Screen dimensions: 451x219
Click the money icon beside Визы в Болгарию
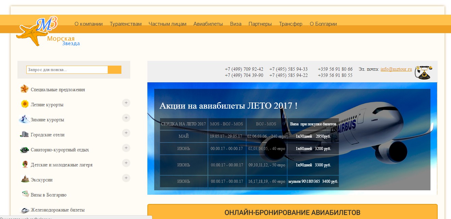(x=25, y=194)
